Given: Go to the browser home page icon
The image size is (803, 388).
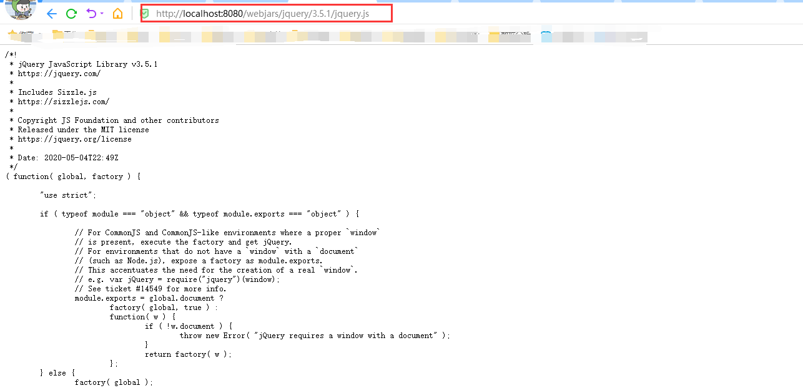Looking at the screenshot, I should tap(117, 14).
